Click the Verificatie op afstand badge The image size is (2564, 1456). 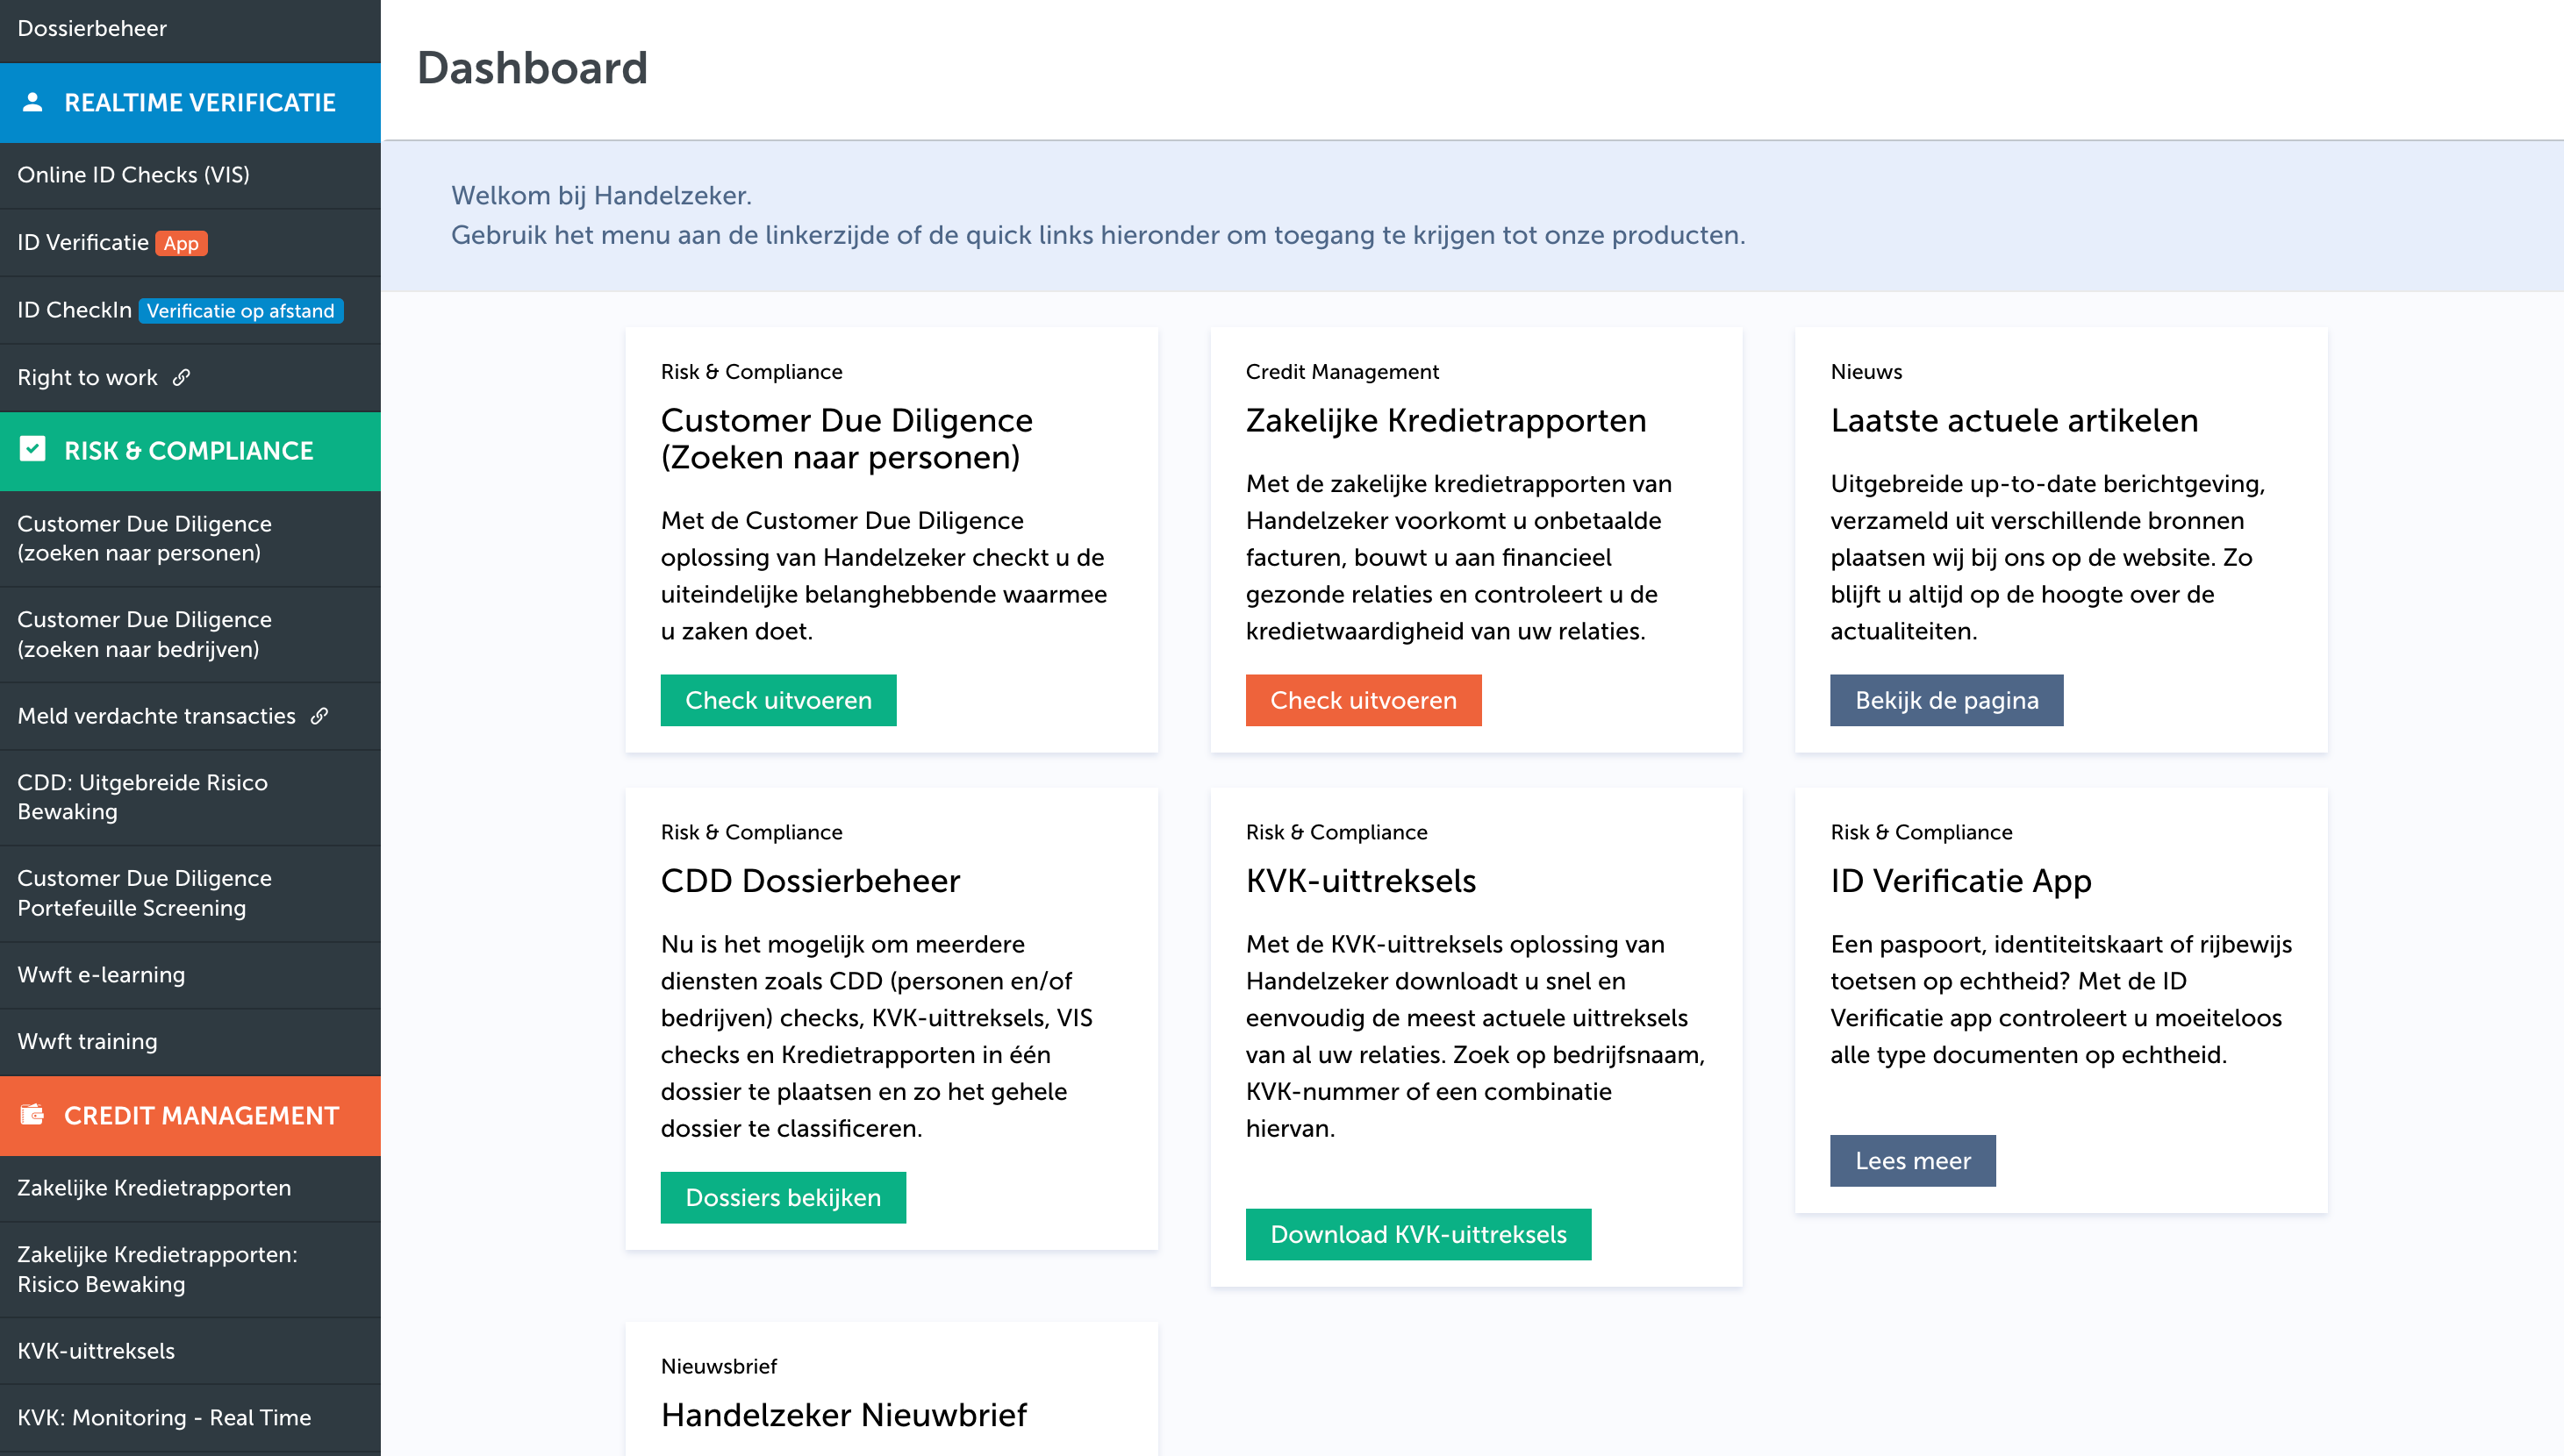click(x=240, y=311)
